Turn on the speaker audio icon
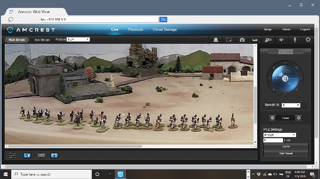 pyautogui.click(x=282, y=40)
